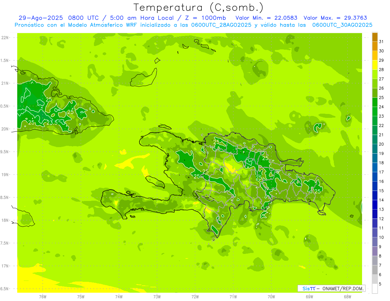
Task: Click the 'Valor Min. = 22.0583' value
Action: (x=266, y=18)
